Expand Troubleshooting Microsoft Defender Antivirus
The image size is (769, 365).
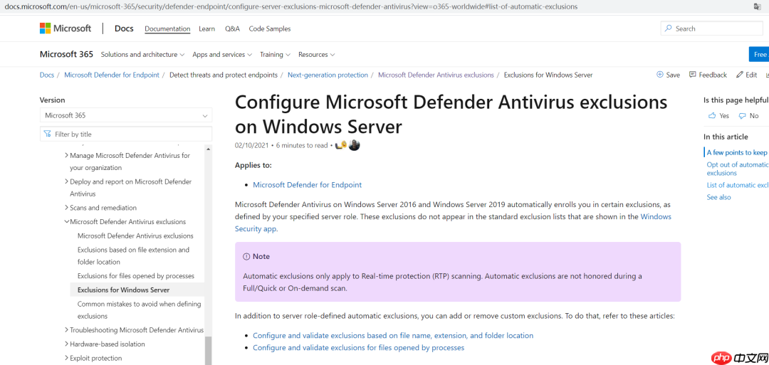tap(67, 329)
